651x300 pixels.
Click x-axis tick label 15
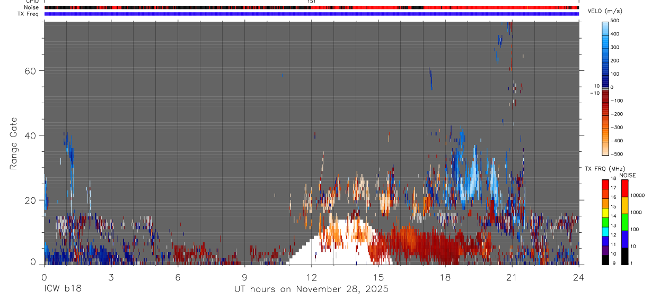pyautogui.click(x=379, y=277)
